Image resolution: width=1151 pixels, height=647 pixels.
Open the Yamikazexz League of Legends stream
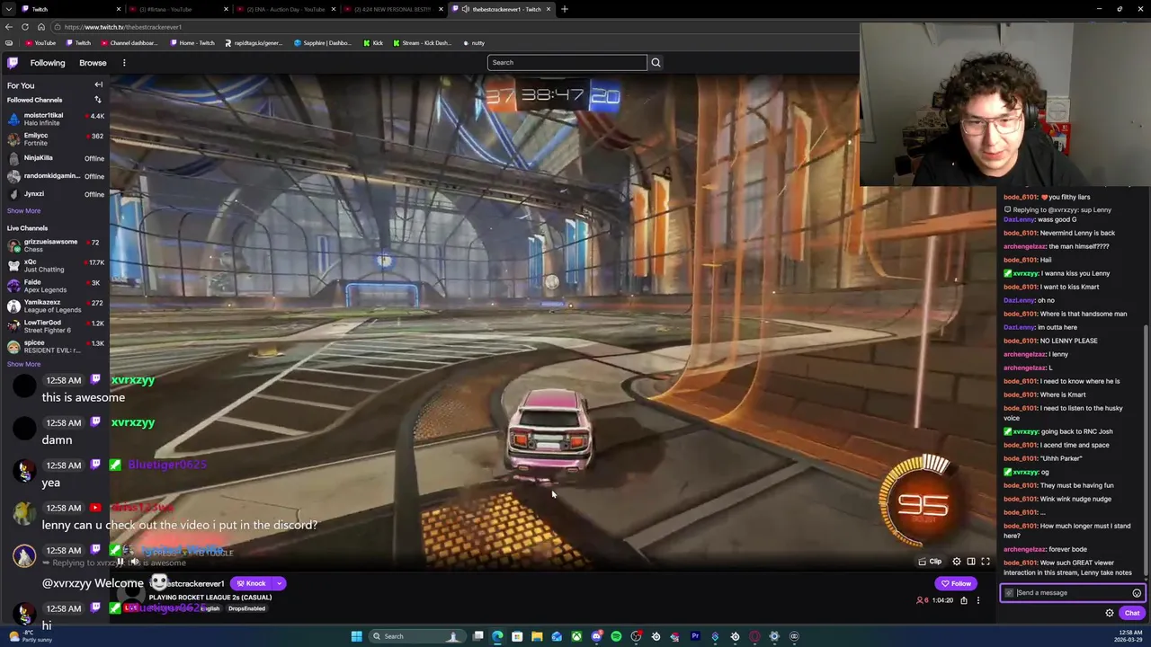(54, 306)
